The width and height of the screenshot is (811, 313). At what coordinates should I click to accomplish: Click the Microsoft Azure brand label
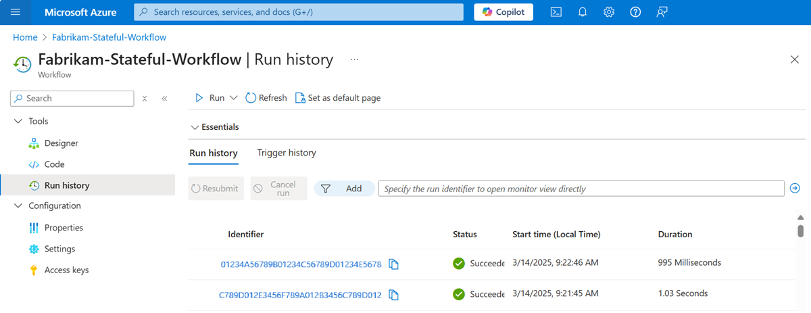click(80, 12)
